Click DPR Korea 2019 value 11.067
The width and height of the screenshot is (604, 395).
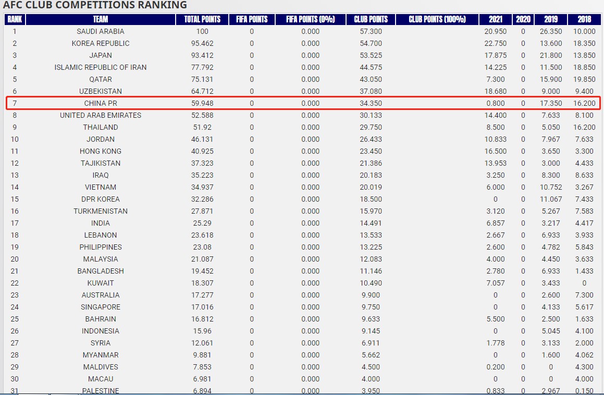[x=551, y=199]
